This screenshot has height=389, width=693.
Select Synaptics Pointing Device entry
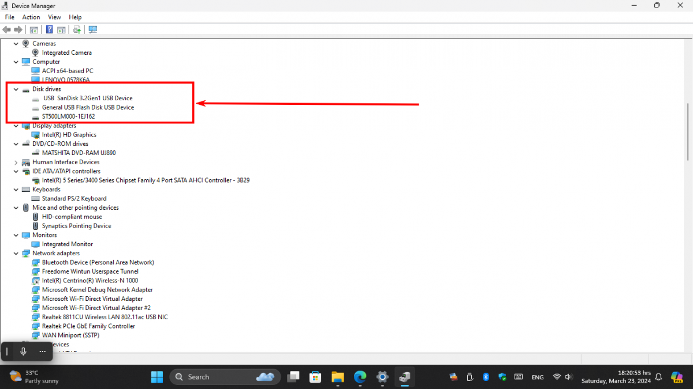point(77,226)
